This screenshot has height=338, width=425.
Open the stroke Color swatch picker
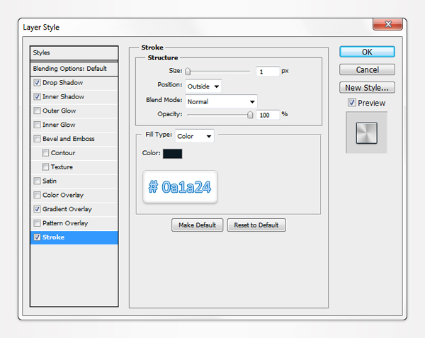pos(172,154)
